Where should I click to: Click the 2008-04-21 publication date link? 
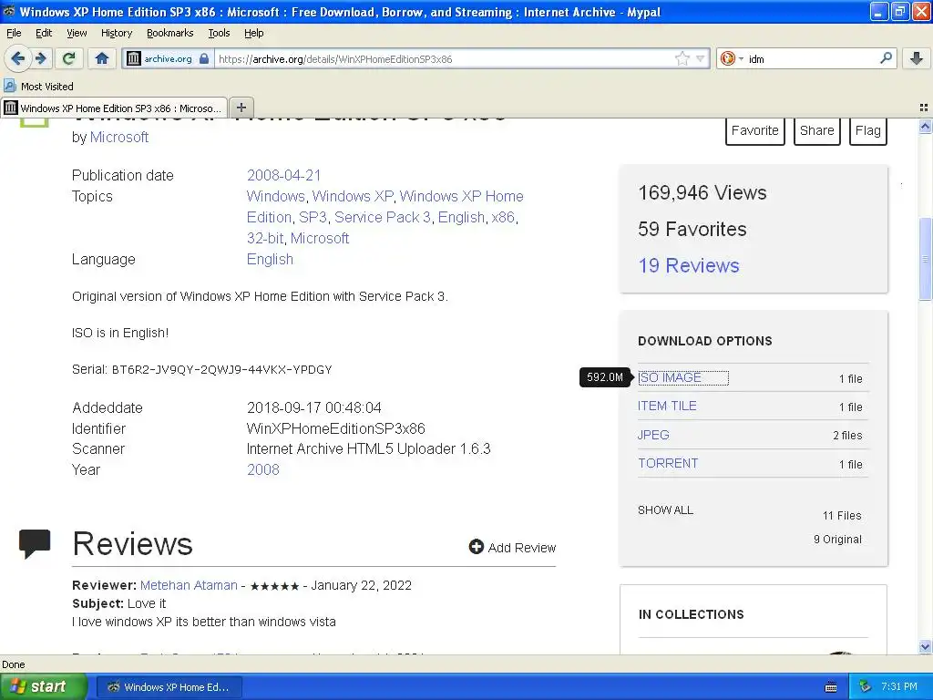pos(284,175)
